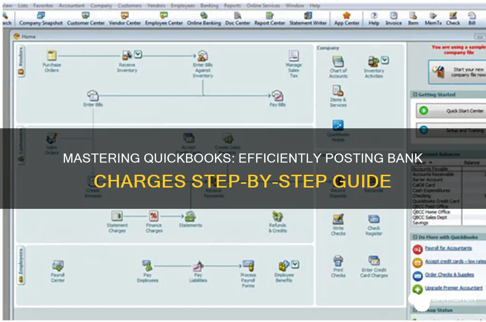Click Start your new company file
Viewport: 486px width, 322px height.
click(458, 72)
